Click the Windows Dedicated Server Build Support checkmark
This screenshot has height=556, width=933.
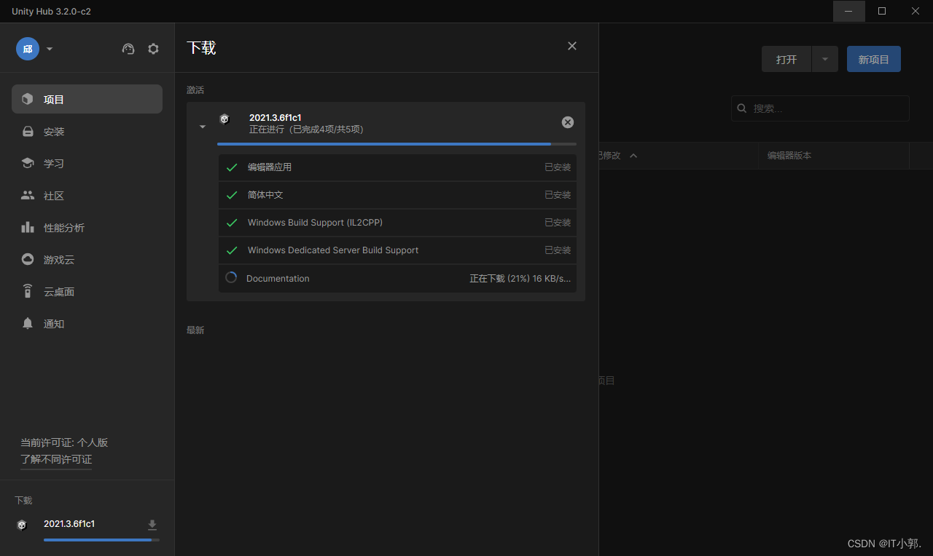click(232, 250)
